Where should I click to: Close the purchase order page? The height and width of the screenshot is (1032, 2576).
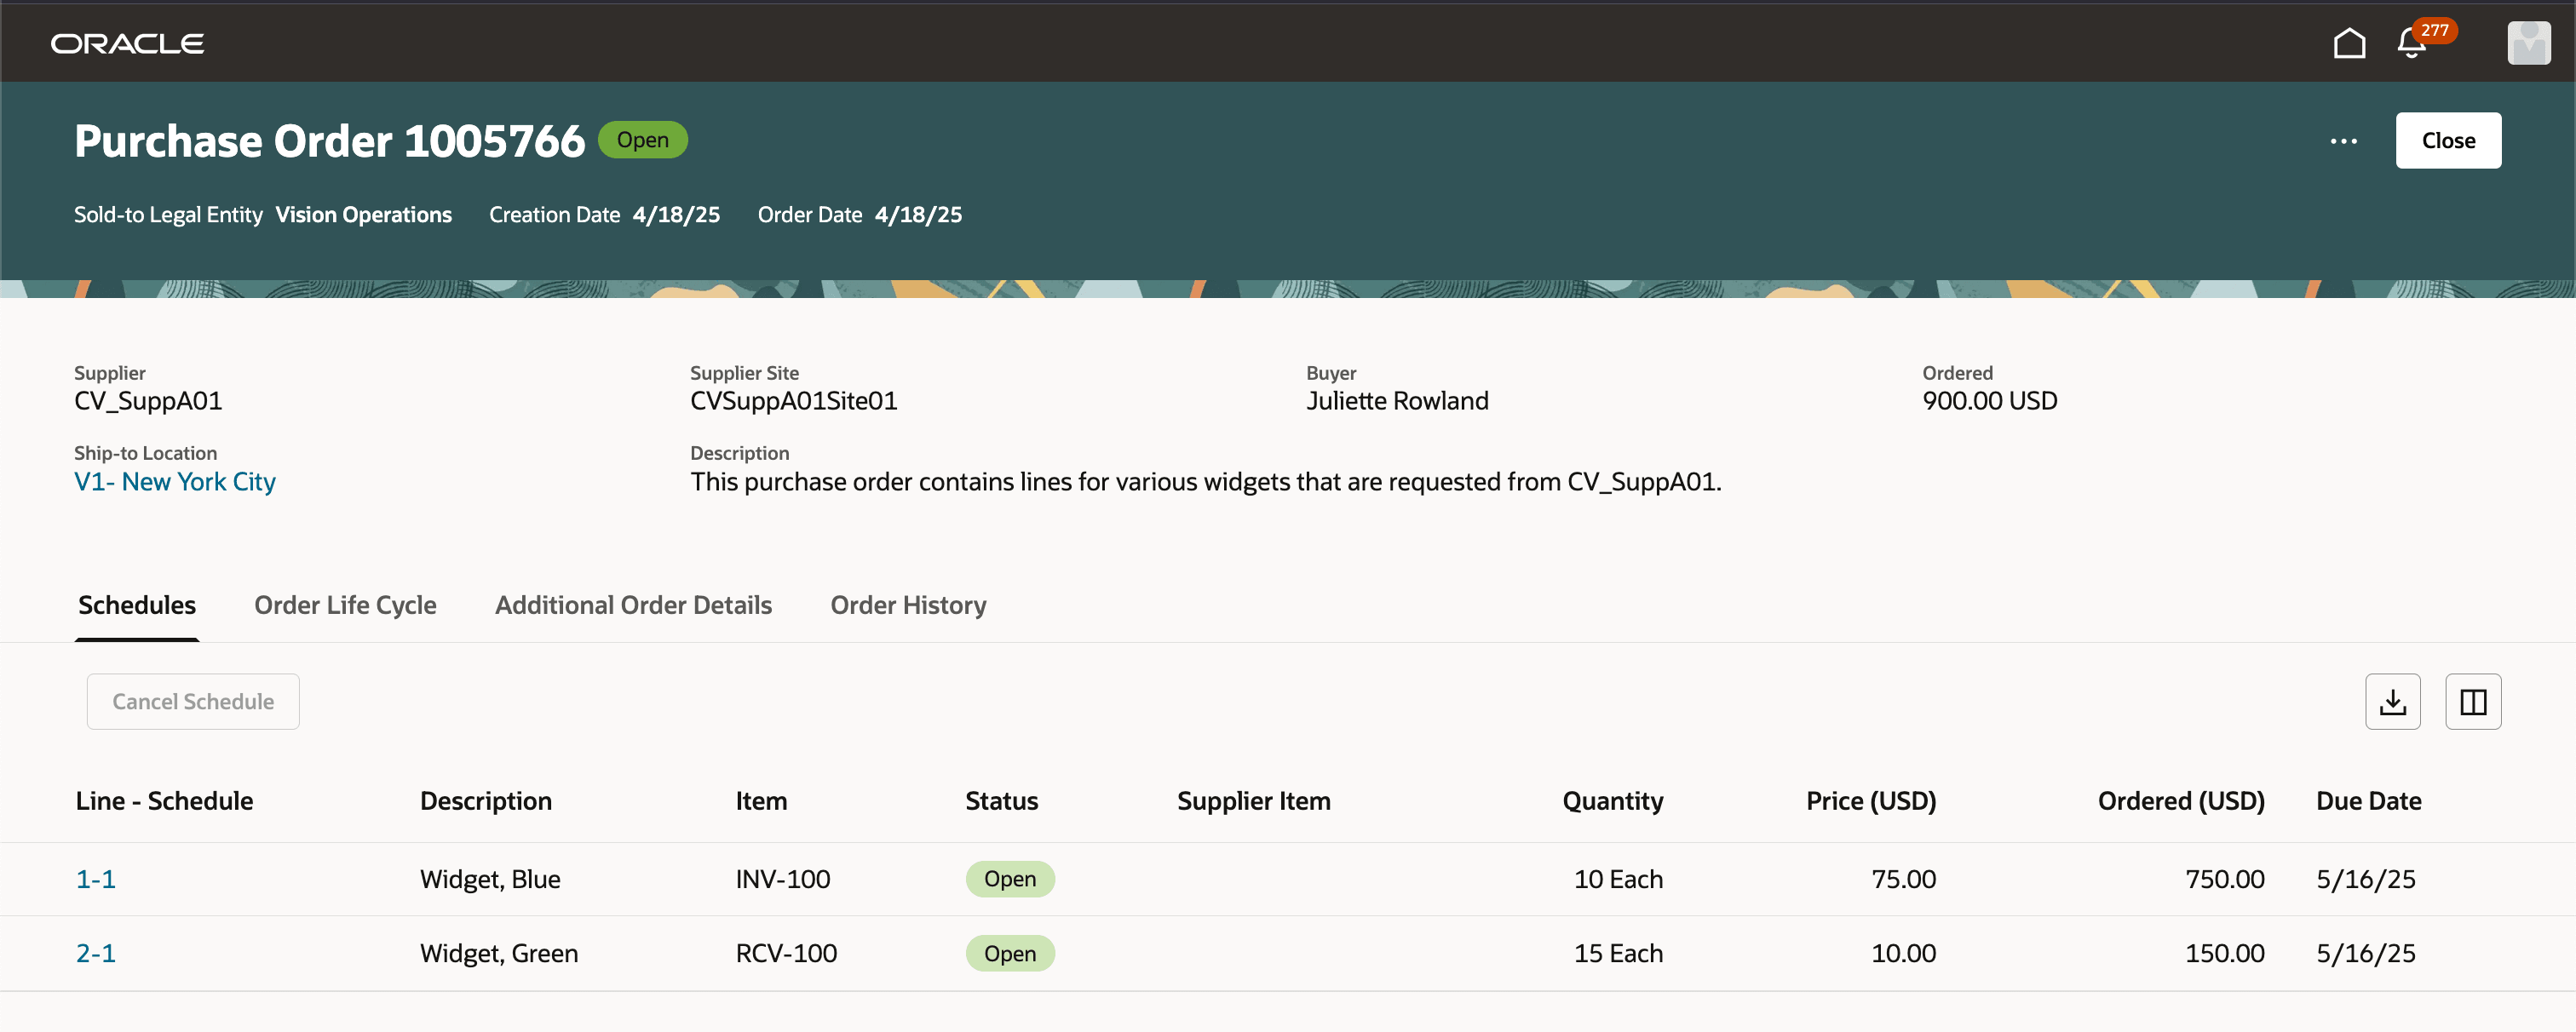click(2447, 140)
